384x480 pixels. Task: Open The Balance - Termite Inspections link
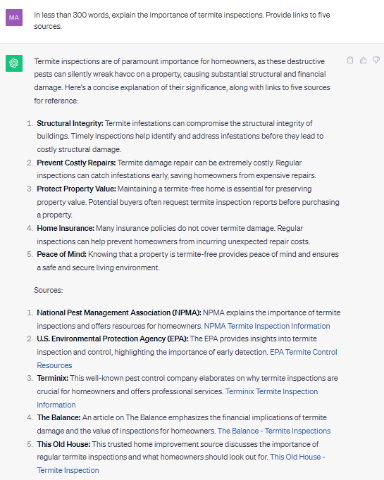click(x=274, y=431)
